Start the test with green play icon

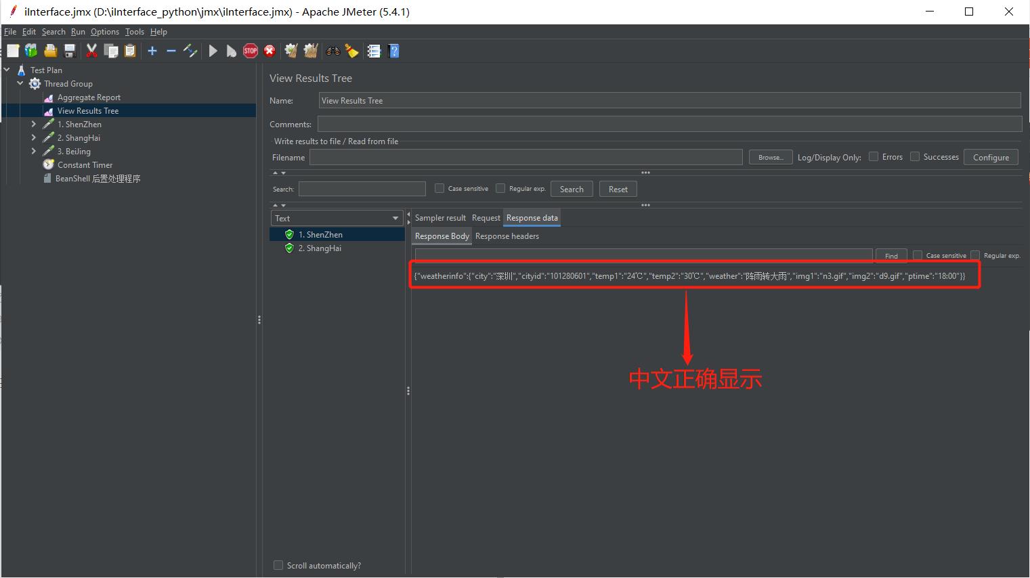pyautogui.click(x=213, y=51)
